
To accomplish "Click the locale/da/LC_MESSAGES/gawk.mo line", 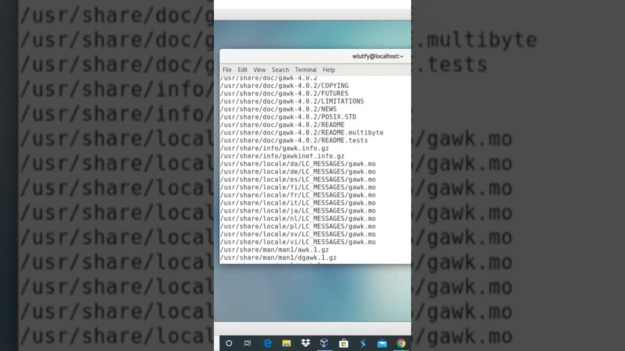I will pyautogui.click(x=298, y=164).
